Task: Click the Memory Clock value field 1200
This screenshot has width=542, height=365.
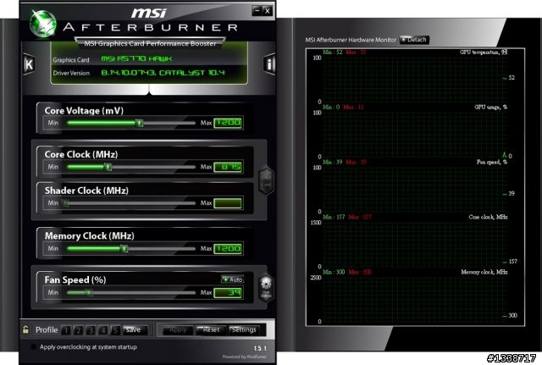Action: pos(228,248)
